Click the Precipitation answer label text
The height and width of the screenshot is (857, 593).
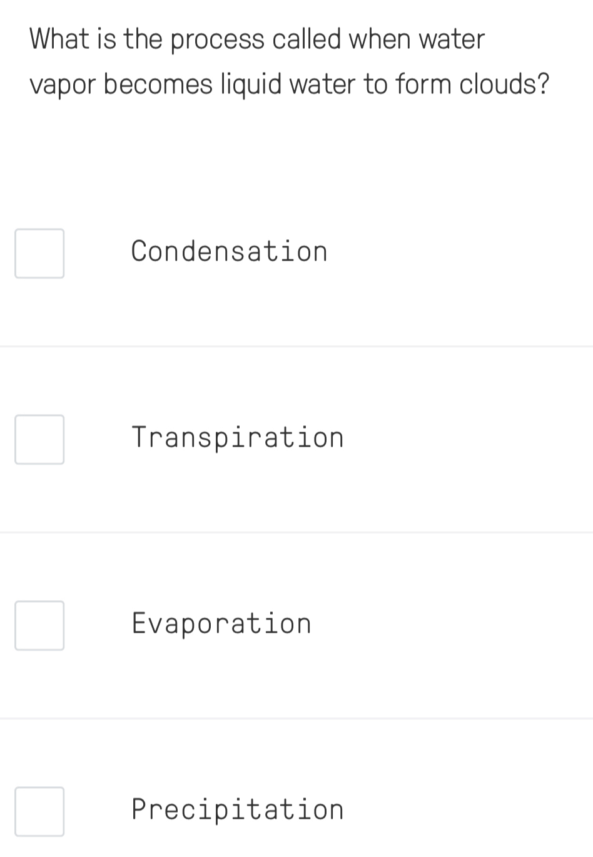237,809
